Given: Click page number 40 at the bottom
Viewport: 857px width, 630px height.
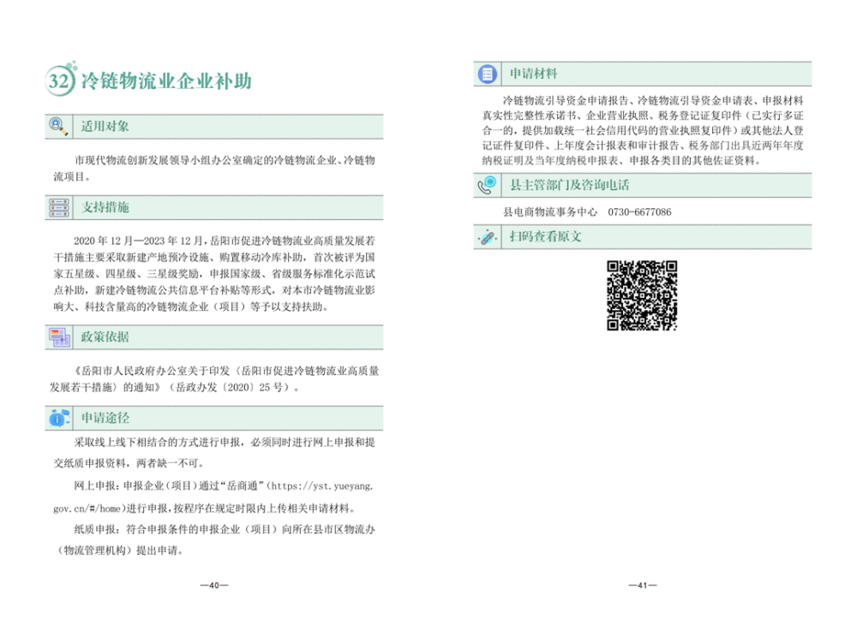Looking at the screenshot, I should 214,585.
